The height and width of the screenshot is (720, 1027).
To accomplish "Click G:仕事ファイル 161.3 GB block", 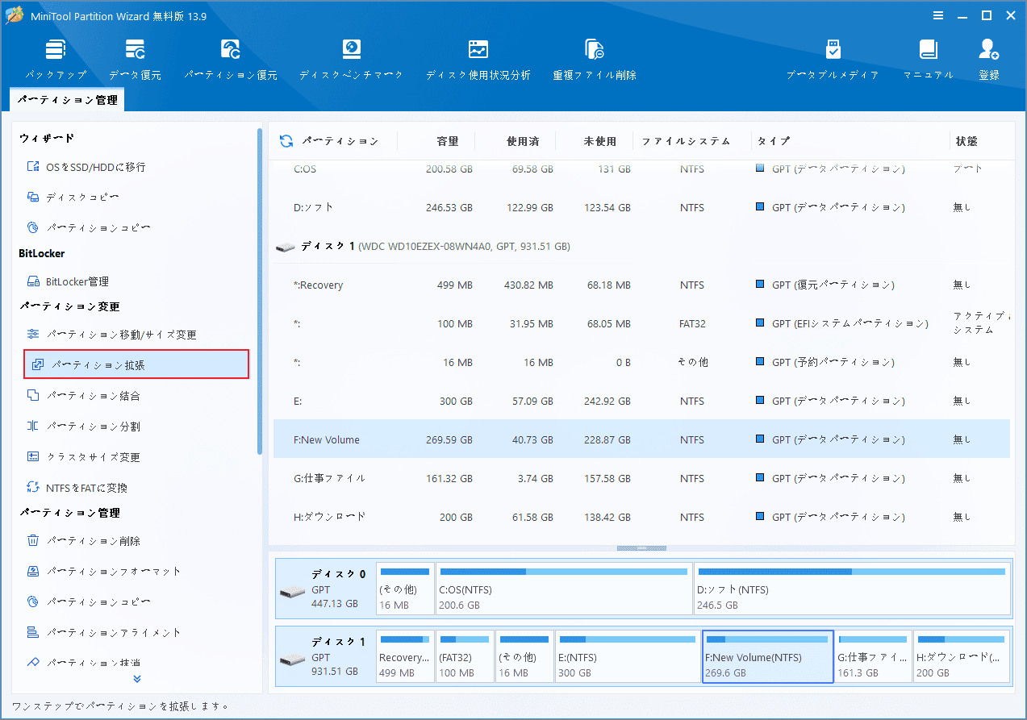I will coord(874,657).
